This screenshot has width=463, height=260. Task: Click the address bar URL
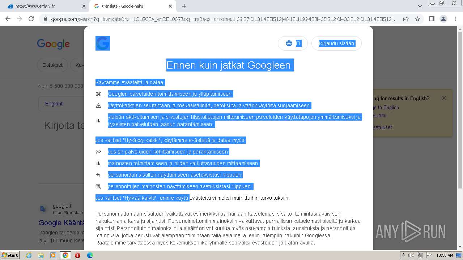[x=224, y=19]
